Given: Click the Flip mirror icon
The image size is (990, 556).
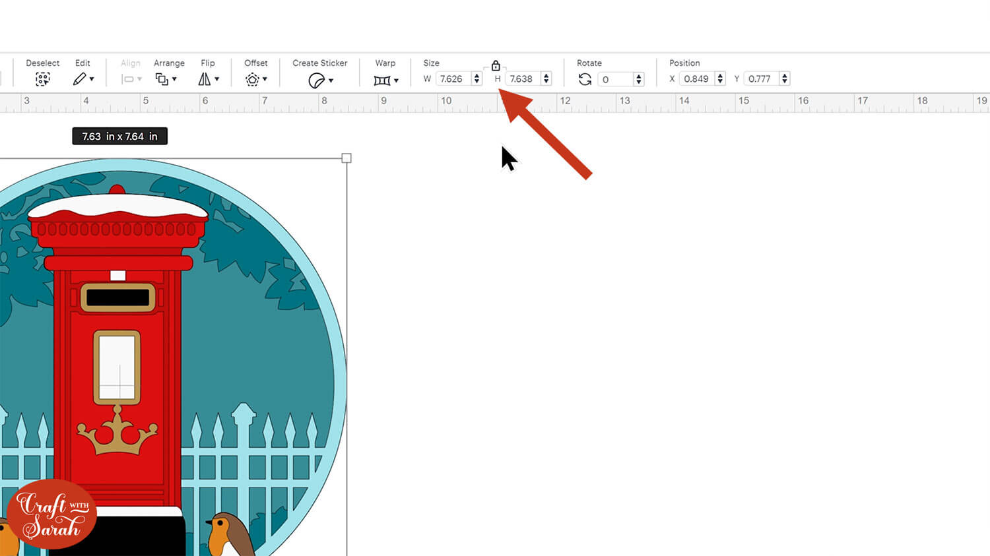Looking at the screenshot, I should 205,79.
